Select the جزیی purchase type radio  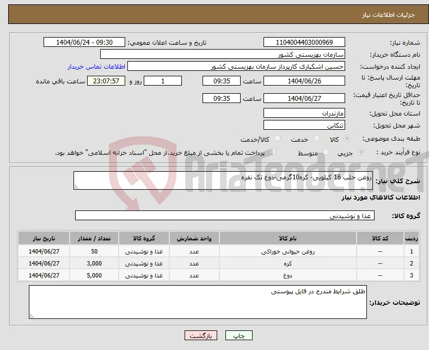coord(361,152)
